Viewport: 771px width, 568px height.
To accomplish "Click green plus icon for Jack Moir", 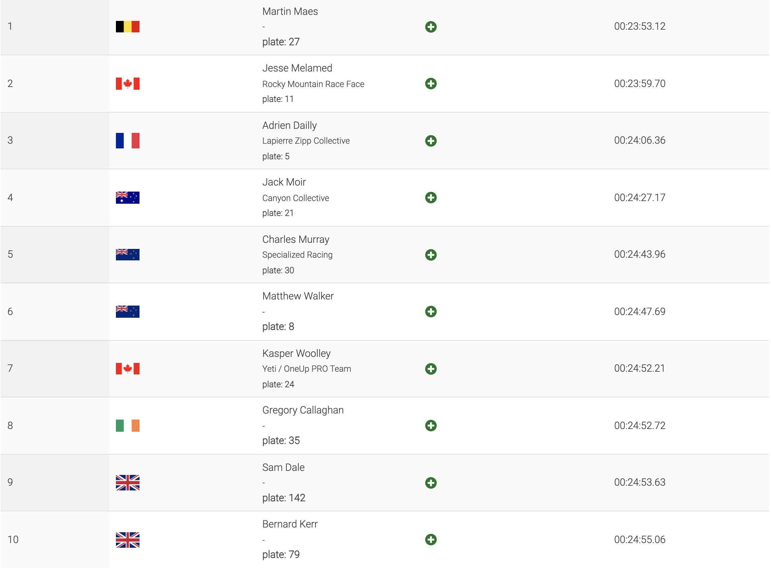I will click(x=431, y=198).
